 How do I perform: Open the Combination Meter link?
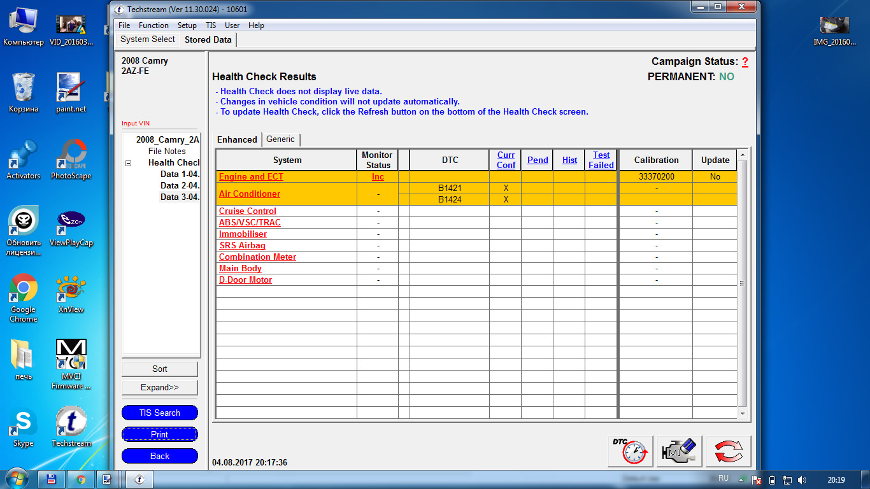257,257
